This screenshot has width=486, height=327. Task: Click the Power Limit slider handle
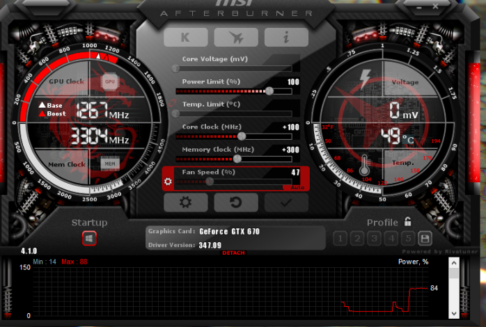click(269, 91)
